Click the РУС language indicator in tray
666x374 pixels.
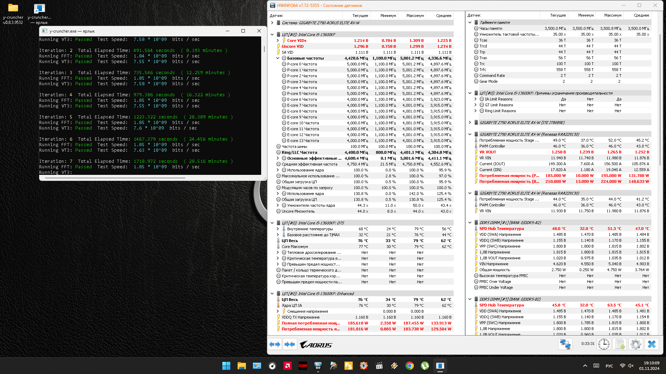[x=609, y=366]
